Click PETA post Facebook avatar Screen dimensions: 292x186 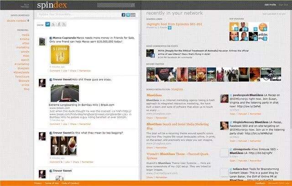[150, 53]
